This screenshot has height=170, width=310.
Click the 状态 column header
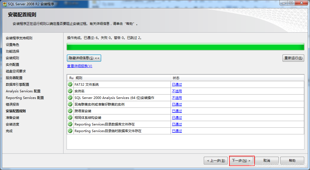(237, 78)
